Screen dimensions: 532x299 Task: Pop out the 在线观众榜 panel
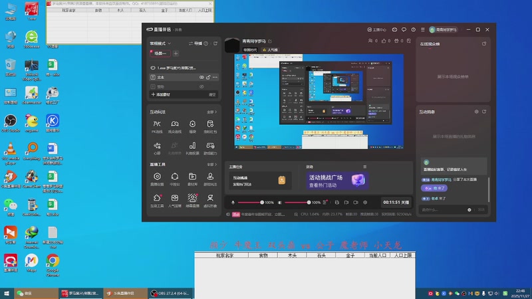tap(484, 44)
